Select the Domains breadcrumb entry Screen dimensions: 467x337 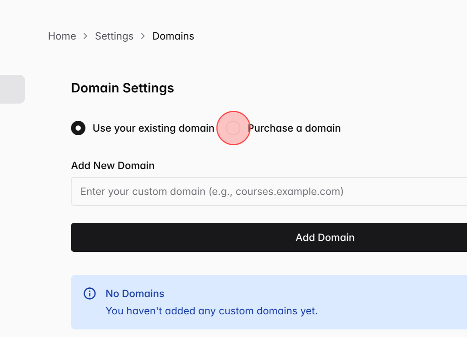tap(173, 36)
